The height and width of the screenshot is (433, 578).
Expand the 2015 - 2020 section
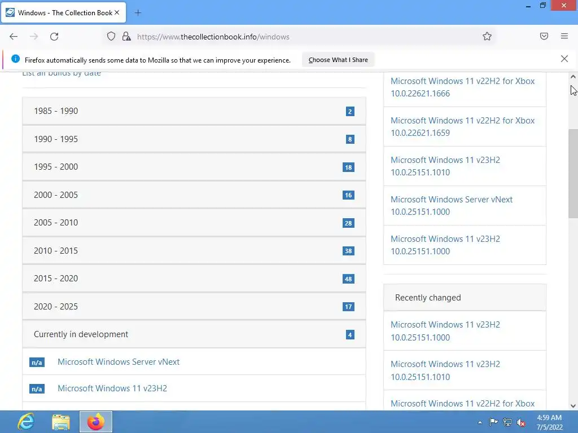coord(194,279)
